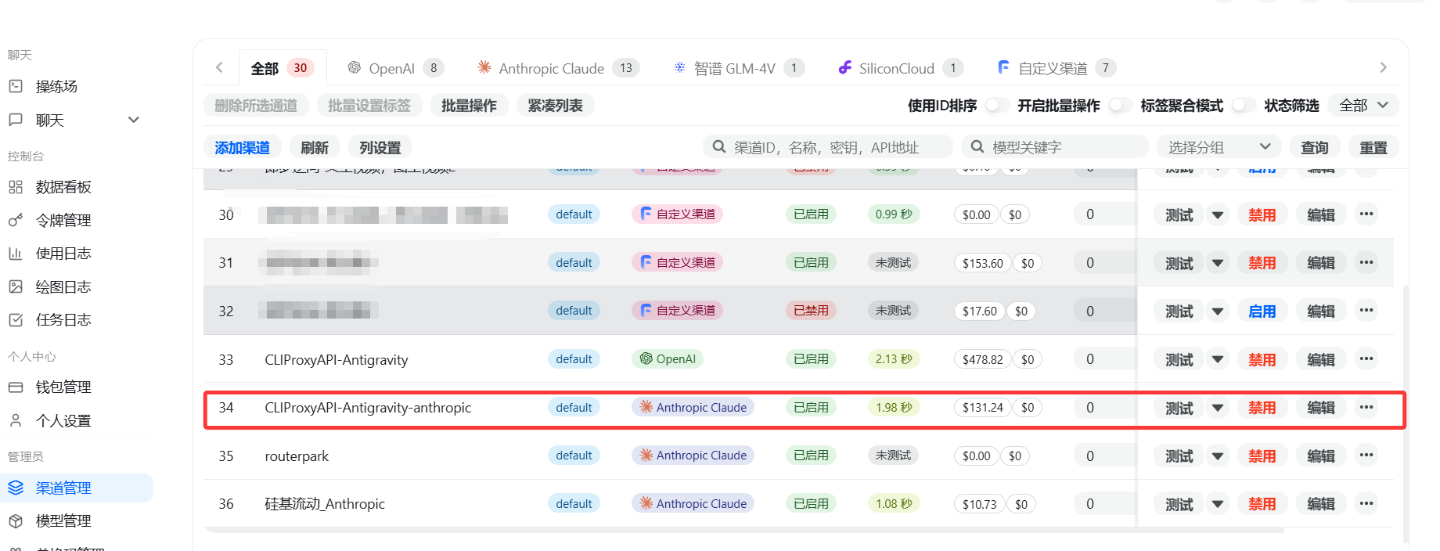Click the 列设置 button
Image resolution: width=1440 pixels, height=551 pixels.
pos(380,147)
